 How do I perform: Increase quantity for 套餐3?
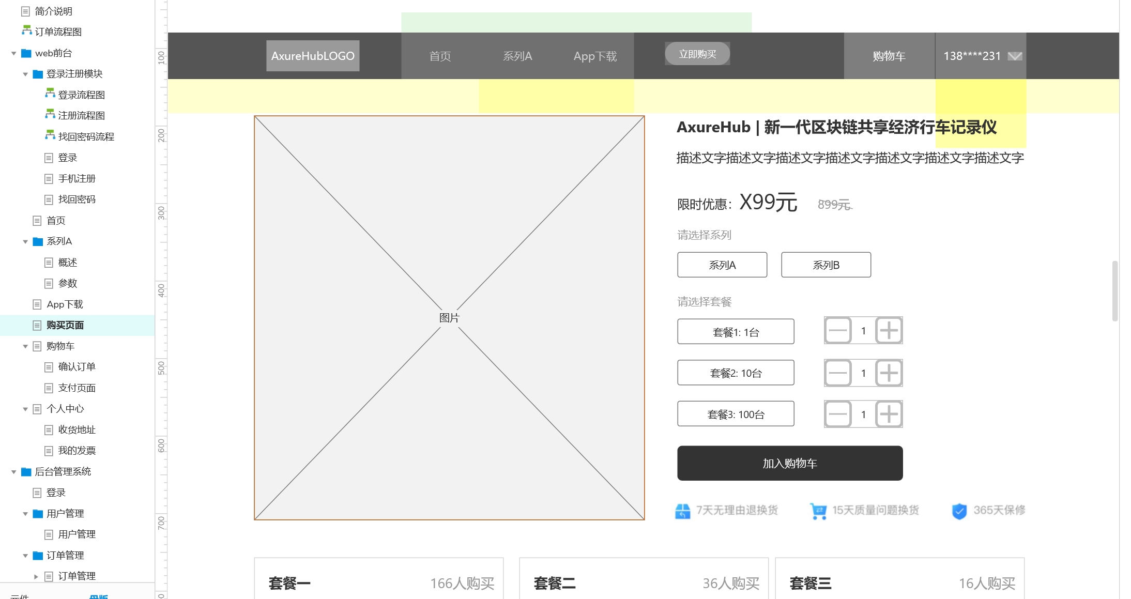(889, 414)
